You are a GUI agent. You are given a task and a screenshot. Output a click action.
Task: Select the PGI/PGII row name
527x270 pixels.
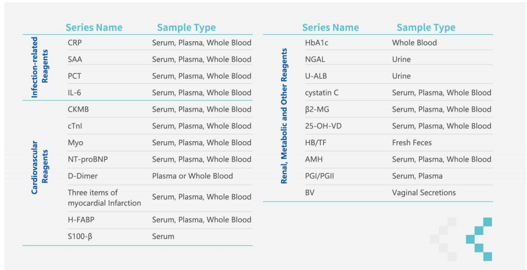(319, 176)
